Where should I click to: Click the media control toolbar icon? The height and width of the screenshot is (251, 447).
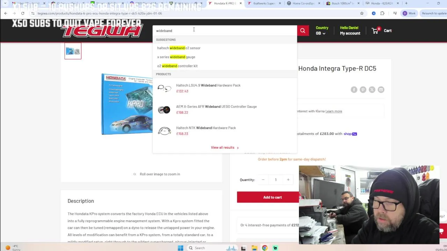coord(395,13)
